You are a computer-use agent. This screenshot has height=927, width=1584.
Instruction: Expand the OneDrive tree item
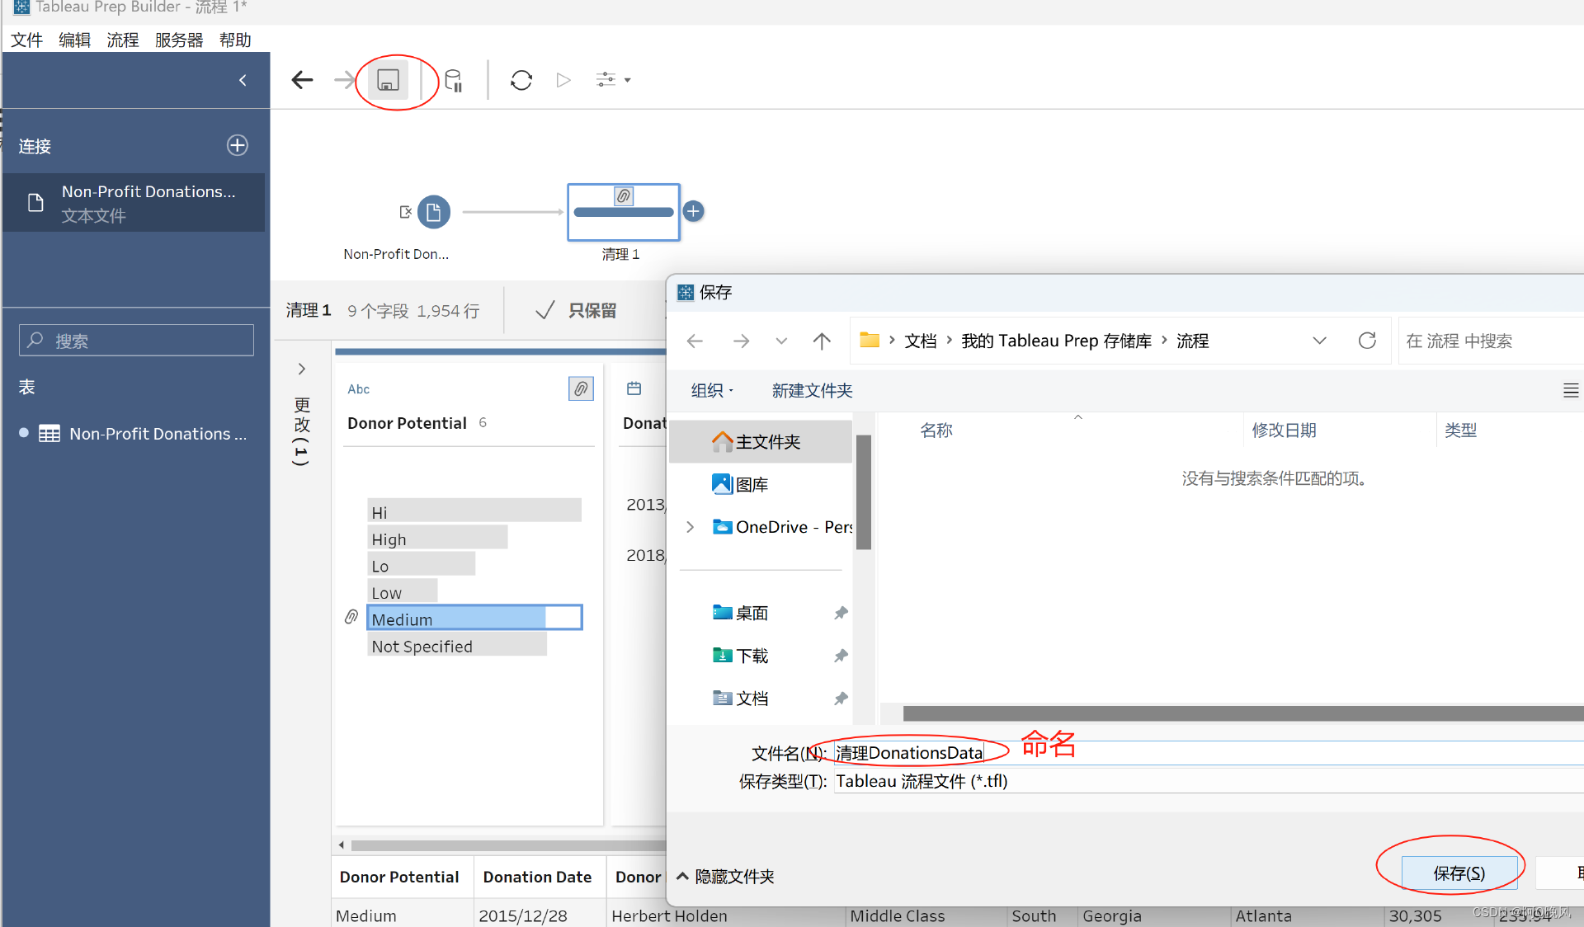pos(691,527)
